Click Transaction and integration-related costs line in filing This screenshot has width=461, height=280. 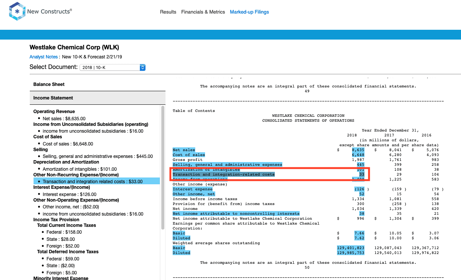coord(224,174)
